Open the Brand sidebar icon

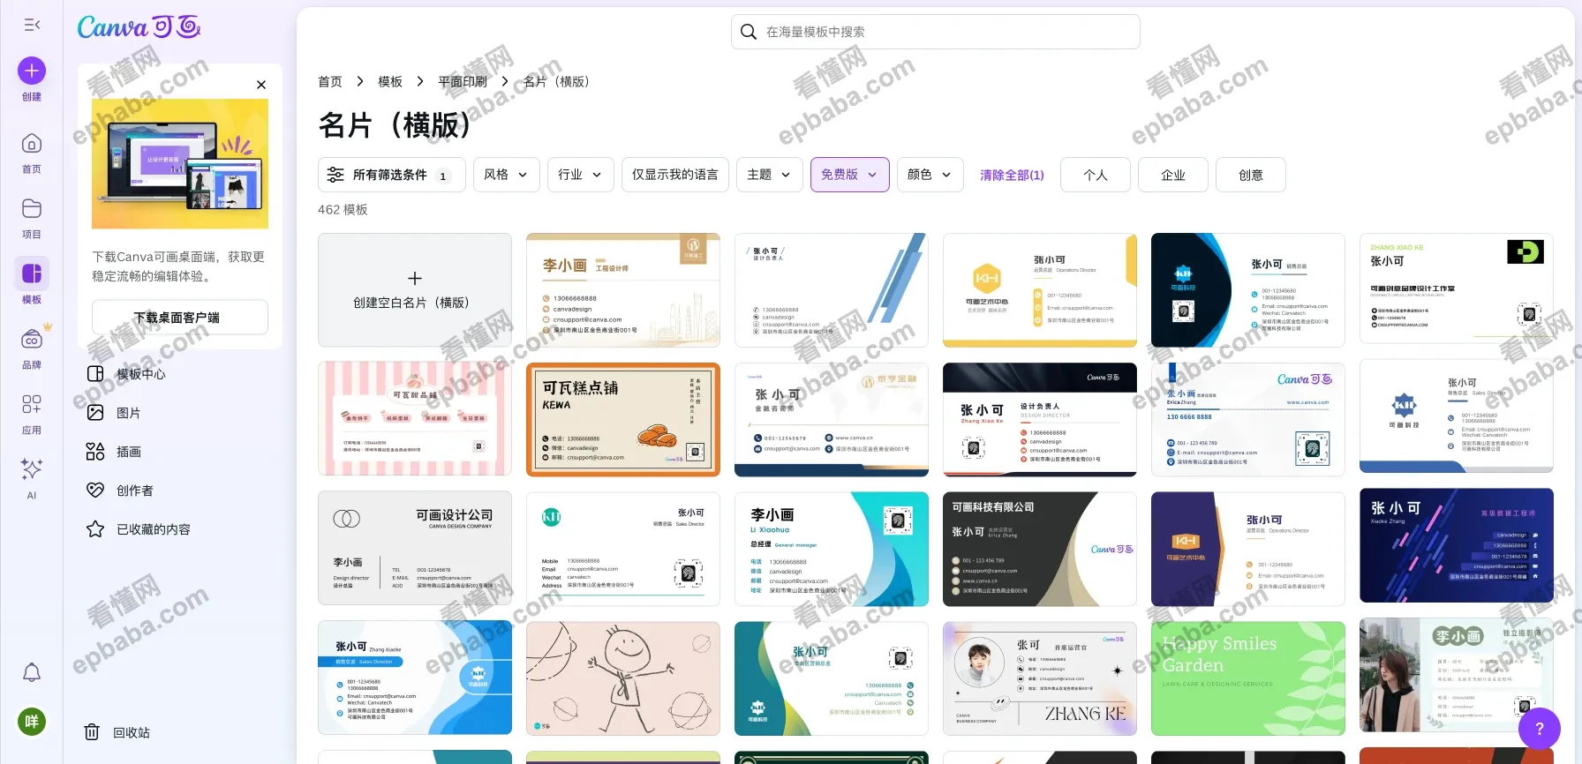click(32, 340)
